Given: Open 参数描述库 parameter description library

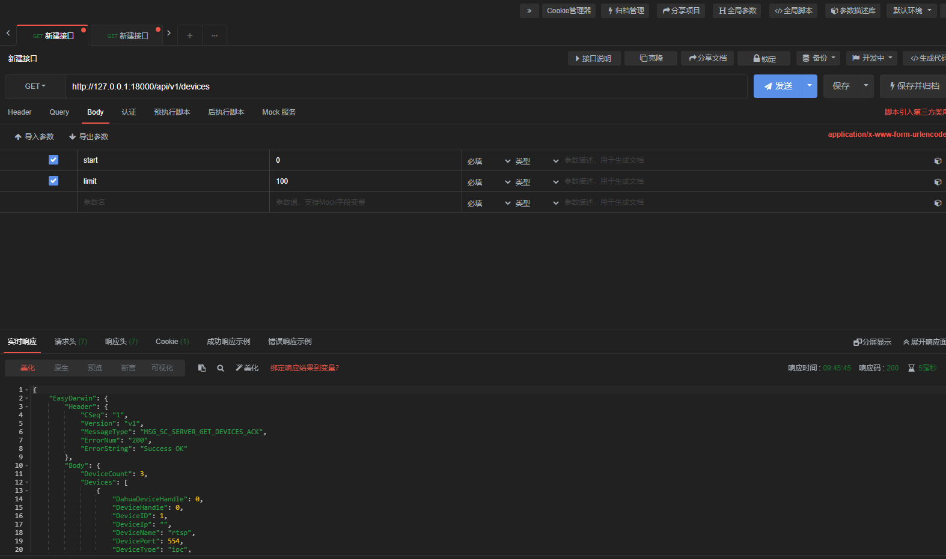Looking at the screenshot, I should pyautogui.click(x=853, y=11).
